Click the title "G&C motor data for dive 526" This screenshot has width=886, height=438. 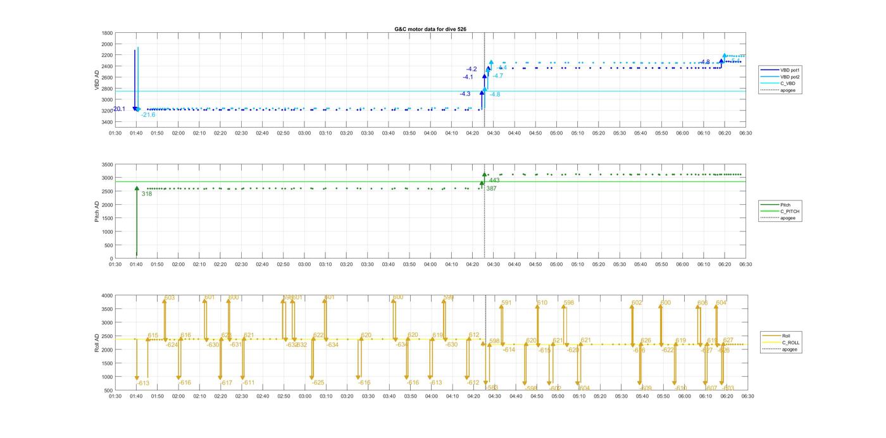pos(430,29)
